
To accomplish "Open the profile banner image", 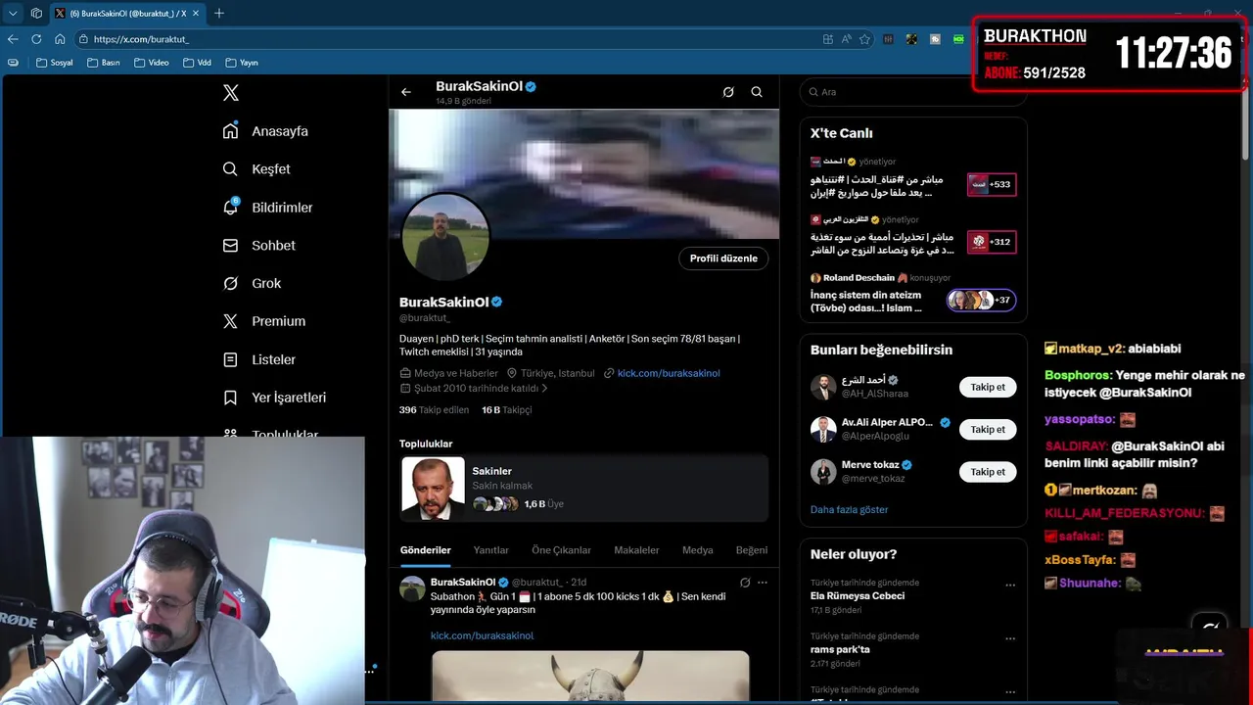I will pyautogui.click(x=583, y=173).
